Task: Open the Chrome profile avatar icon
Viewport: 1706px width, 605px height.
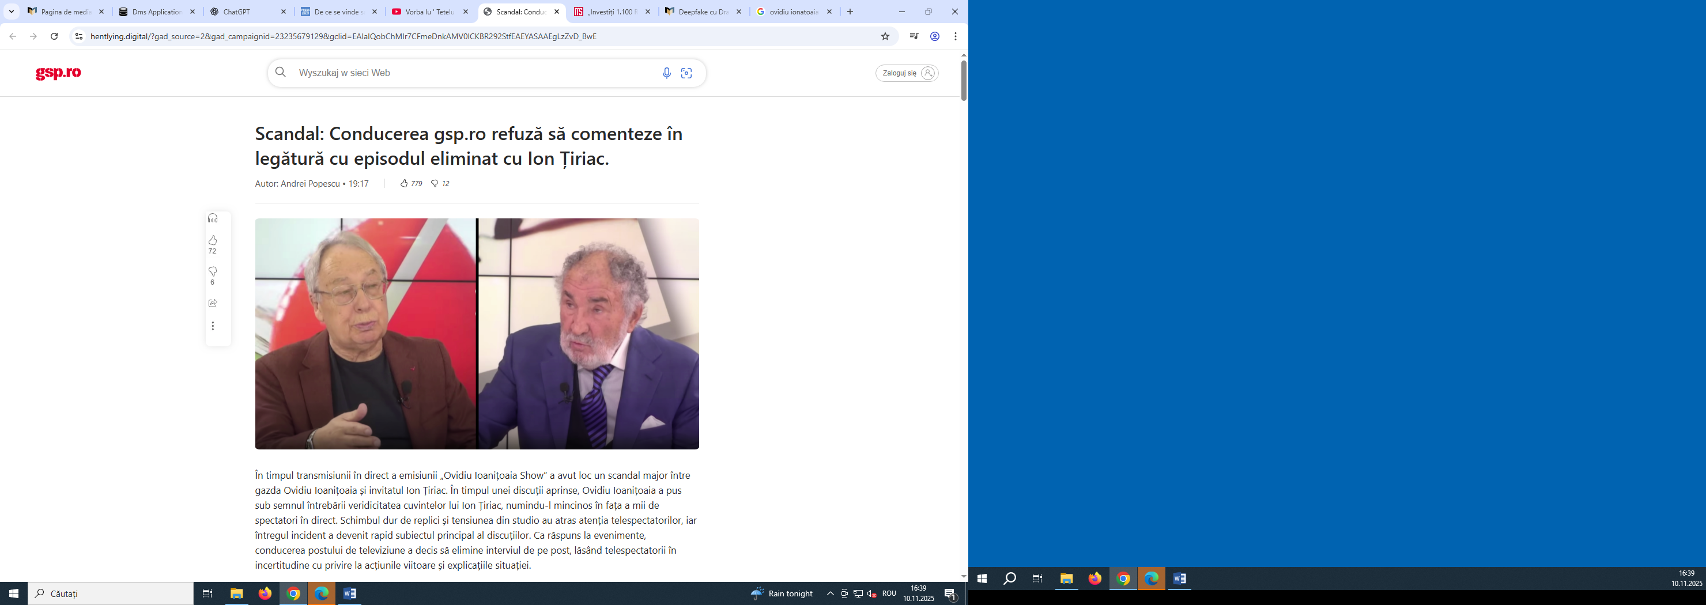Action: [x=934, y=36]
